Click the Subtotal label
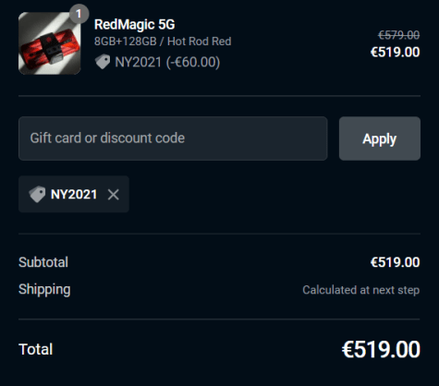The height and width of the screenshot is (386, 439). [x=43, y=262]
